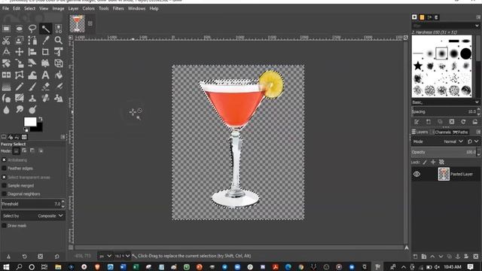Select the Zoom magnifier tool
The height and width of the screenshot is (271, 482).
pos(59,40)
